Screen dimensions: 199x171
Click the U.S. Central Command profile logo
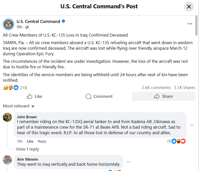tap(8, 24)
